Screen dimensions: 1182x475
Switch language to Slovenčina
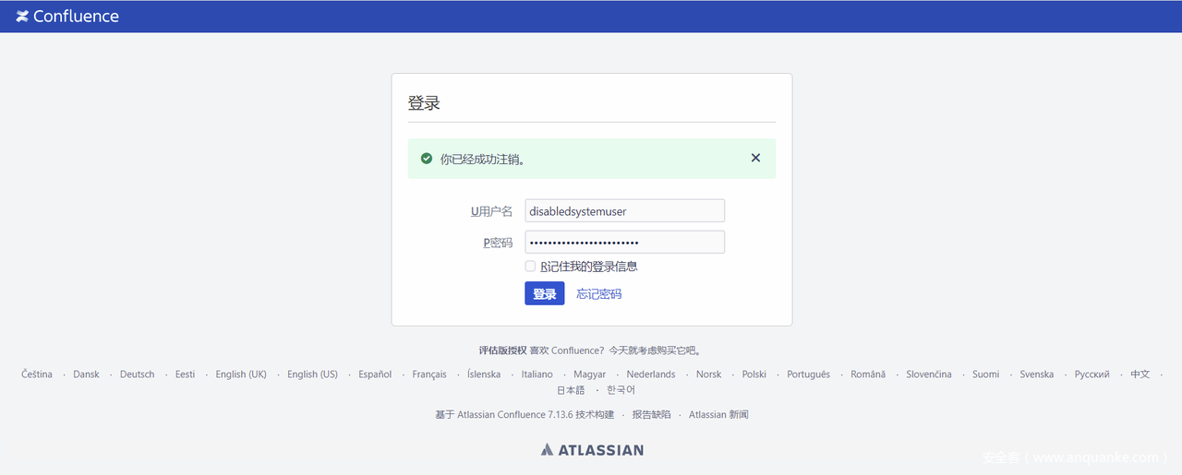click(x=929, y=374)
